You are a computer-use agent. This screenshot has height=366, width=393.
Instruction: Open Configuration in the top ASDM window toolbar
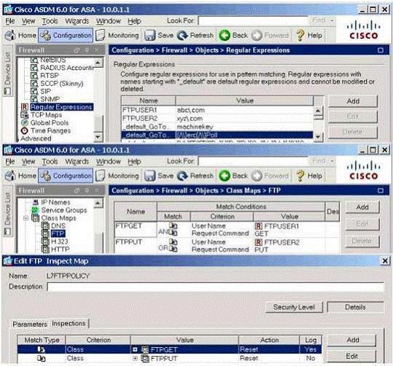tap(66, 35)
